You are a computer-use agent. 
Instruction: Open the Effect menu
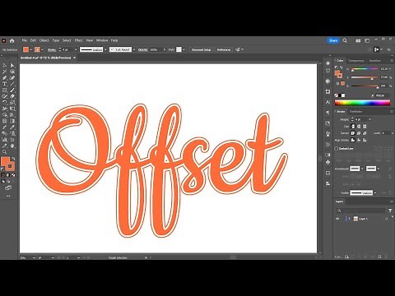(78, 40)
